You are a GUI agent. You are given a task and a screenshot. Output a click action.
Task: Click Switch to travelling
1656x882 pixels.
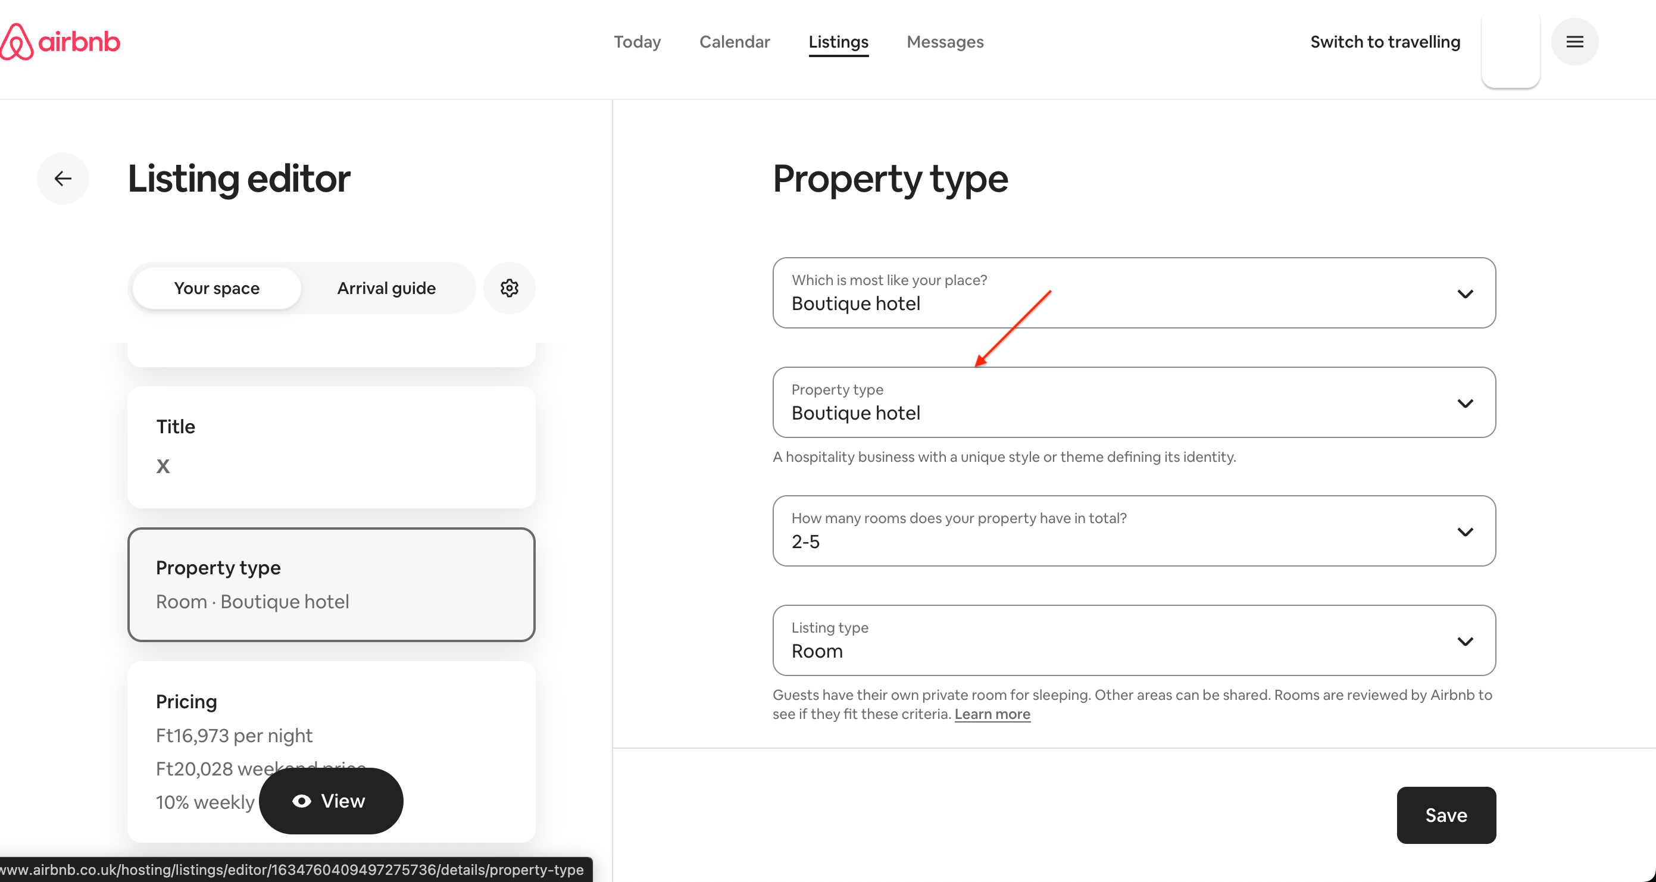coord(1385,42)
